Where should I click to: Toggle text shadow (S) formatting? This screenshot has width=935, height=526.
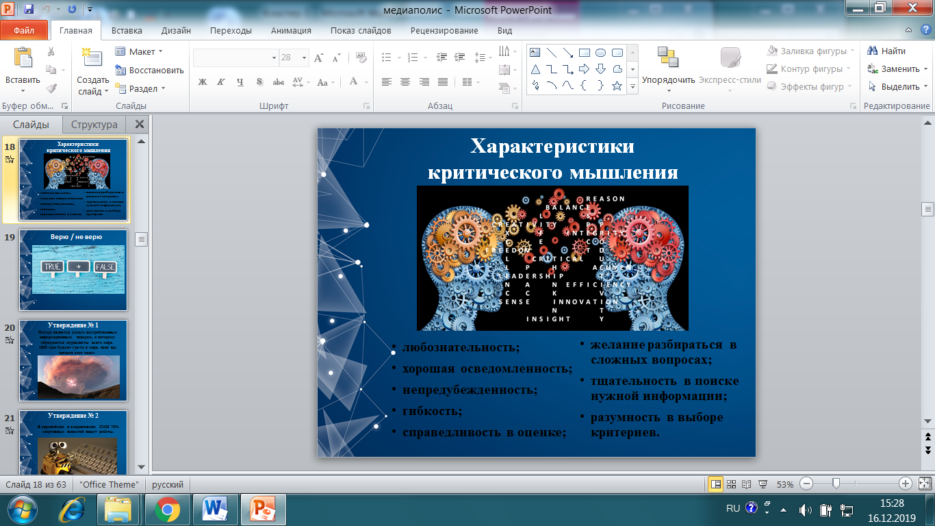259,82
